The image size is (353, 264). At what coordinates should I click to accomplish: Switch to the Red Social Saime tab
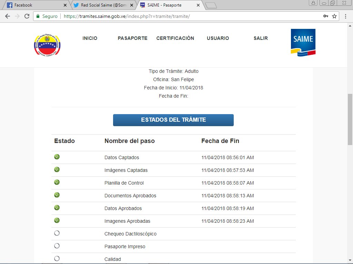click(x=103, y=5)
